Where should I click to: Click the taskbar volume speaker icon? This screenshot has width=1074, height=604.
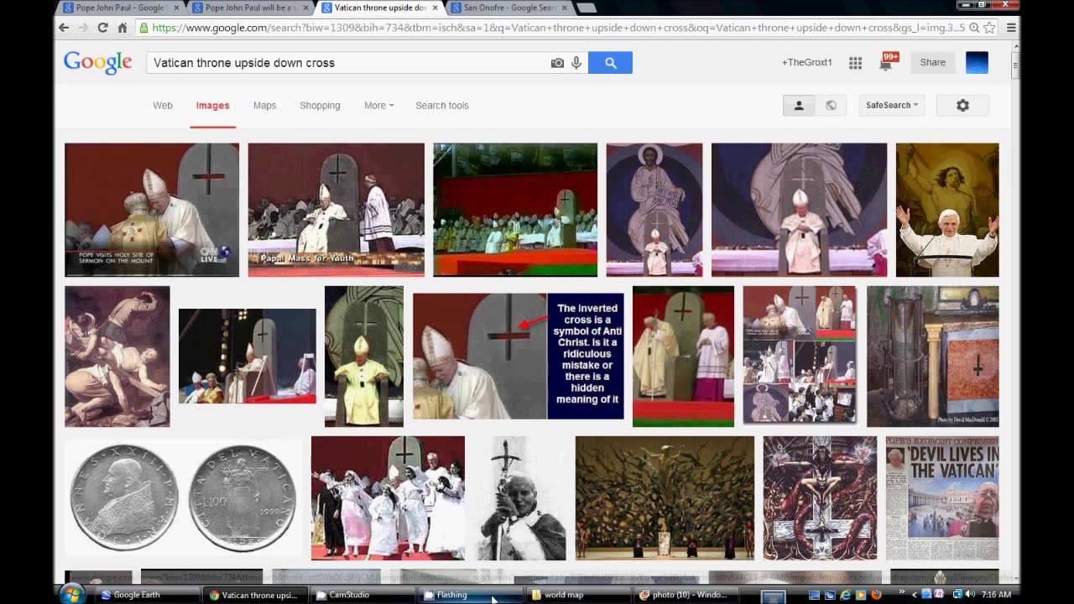(970, 595)
